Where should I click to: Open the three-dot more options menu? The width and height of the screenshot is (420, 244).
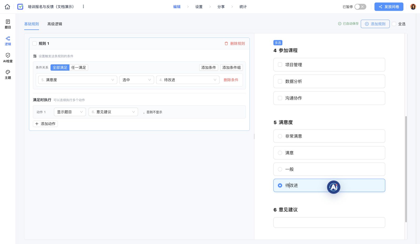coord(83,7)
